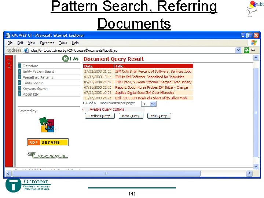
Task: Click the New Query button
Action: (x=131, y=116)
